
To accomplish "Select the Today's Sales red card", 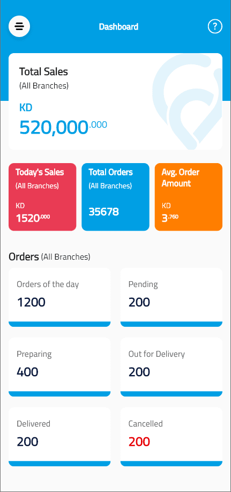I will 42,197.
